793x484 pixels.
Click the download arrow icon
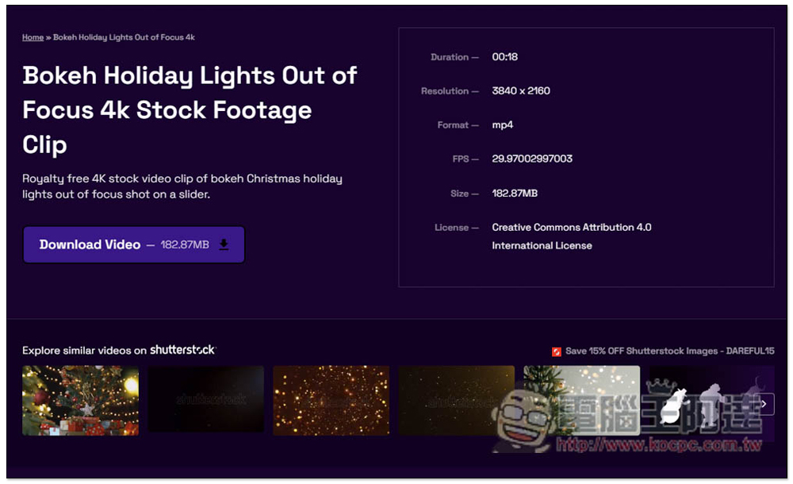click(x=224, y=245)
